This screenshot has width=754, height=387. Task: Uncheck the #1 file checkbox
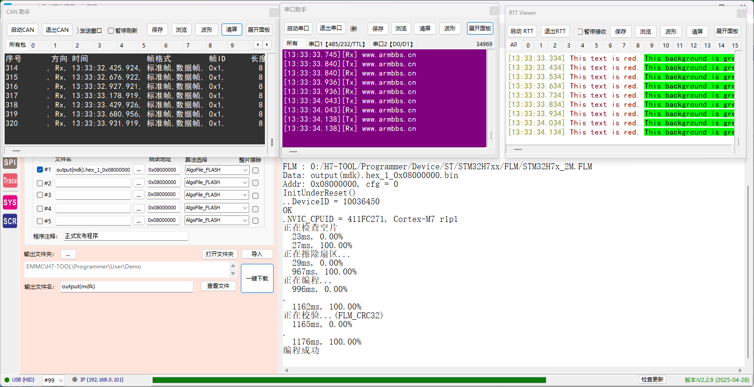click(40, 170)
